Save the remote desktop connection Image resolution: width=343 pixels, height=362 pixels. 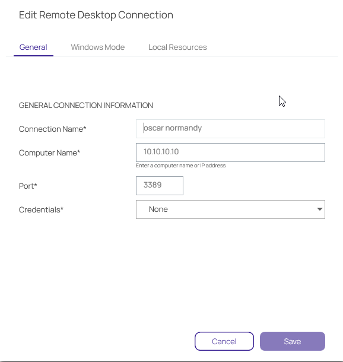(x=293, y=341)
